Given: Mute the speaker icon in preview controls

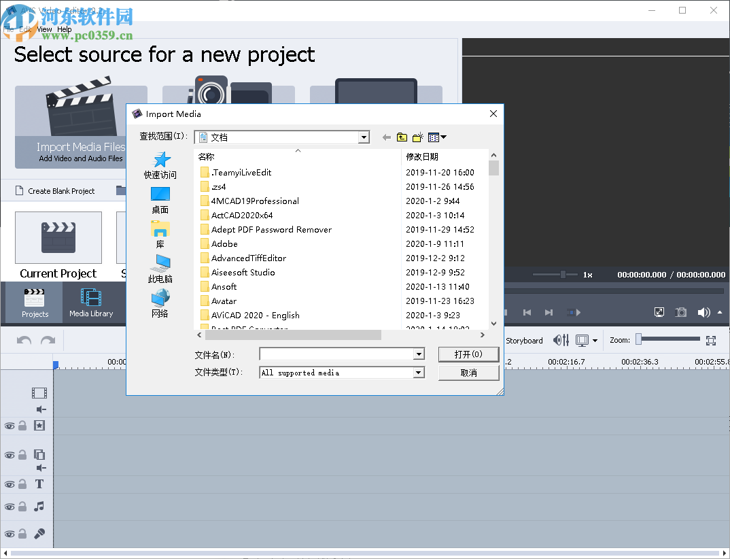Looking at the screenshot, I should pyautogui.click(x=703, y=312).
